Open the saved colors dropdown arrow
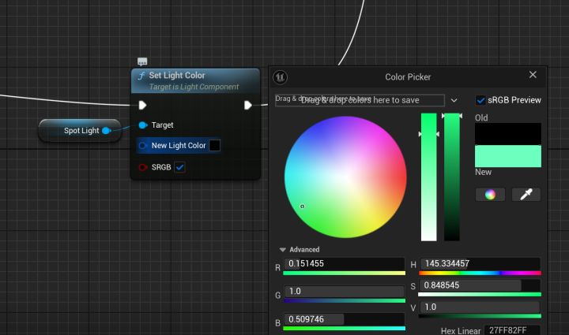Screen dimensions: 569x335 point(454,100)
